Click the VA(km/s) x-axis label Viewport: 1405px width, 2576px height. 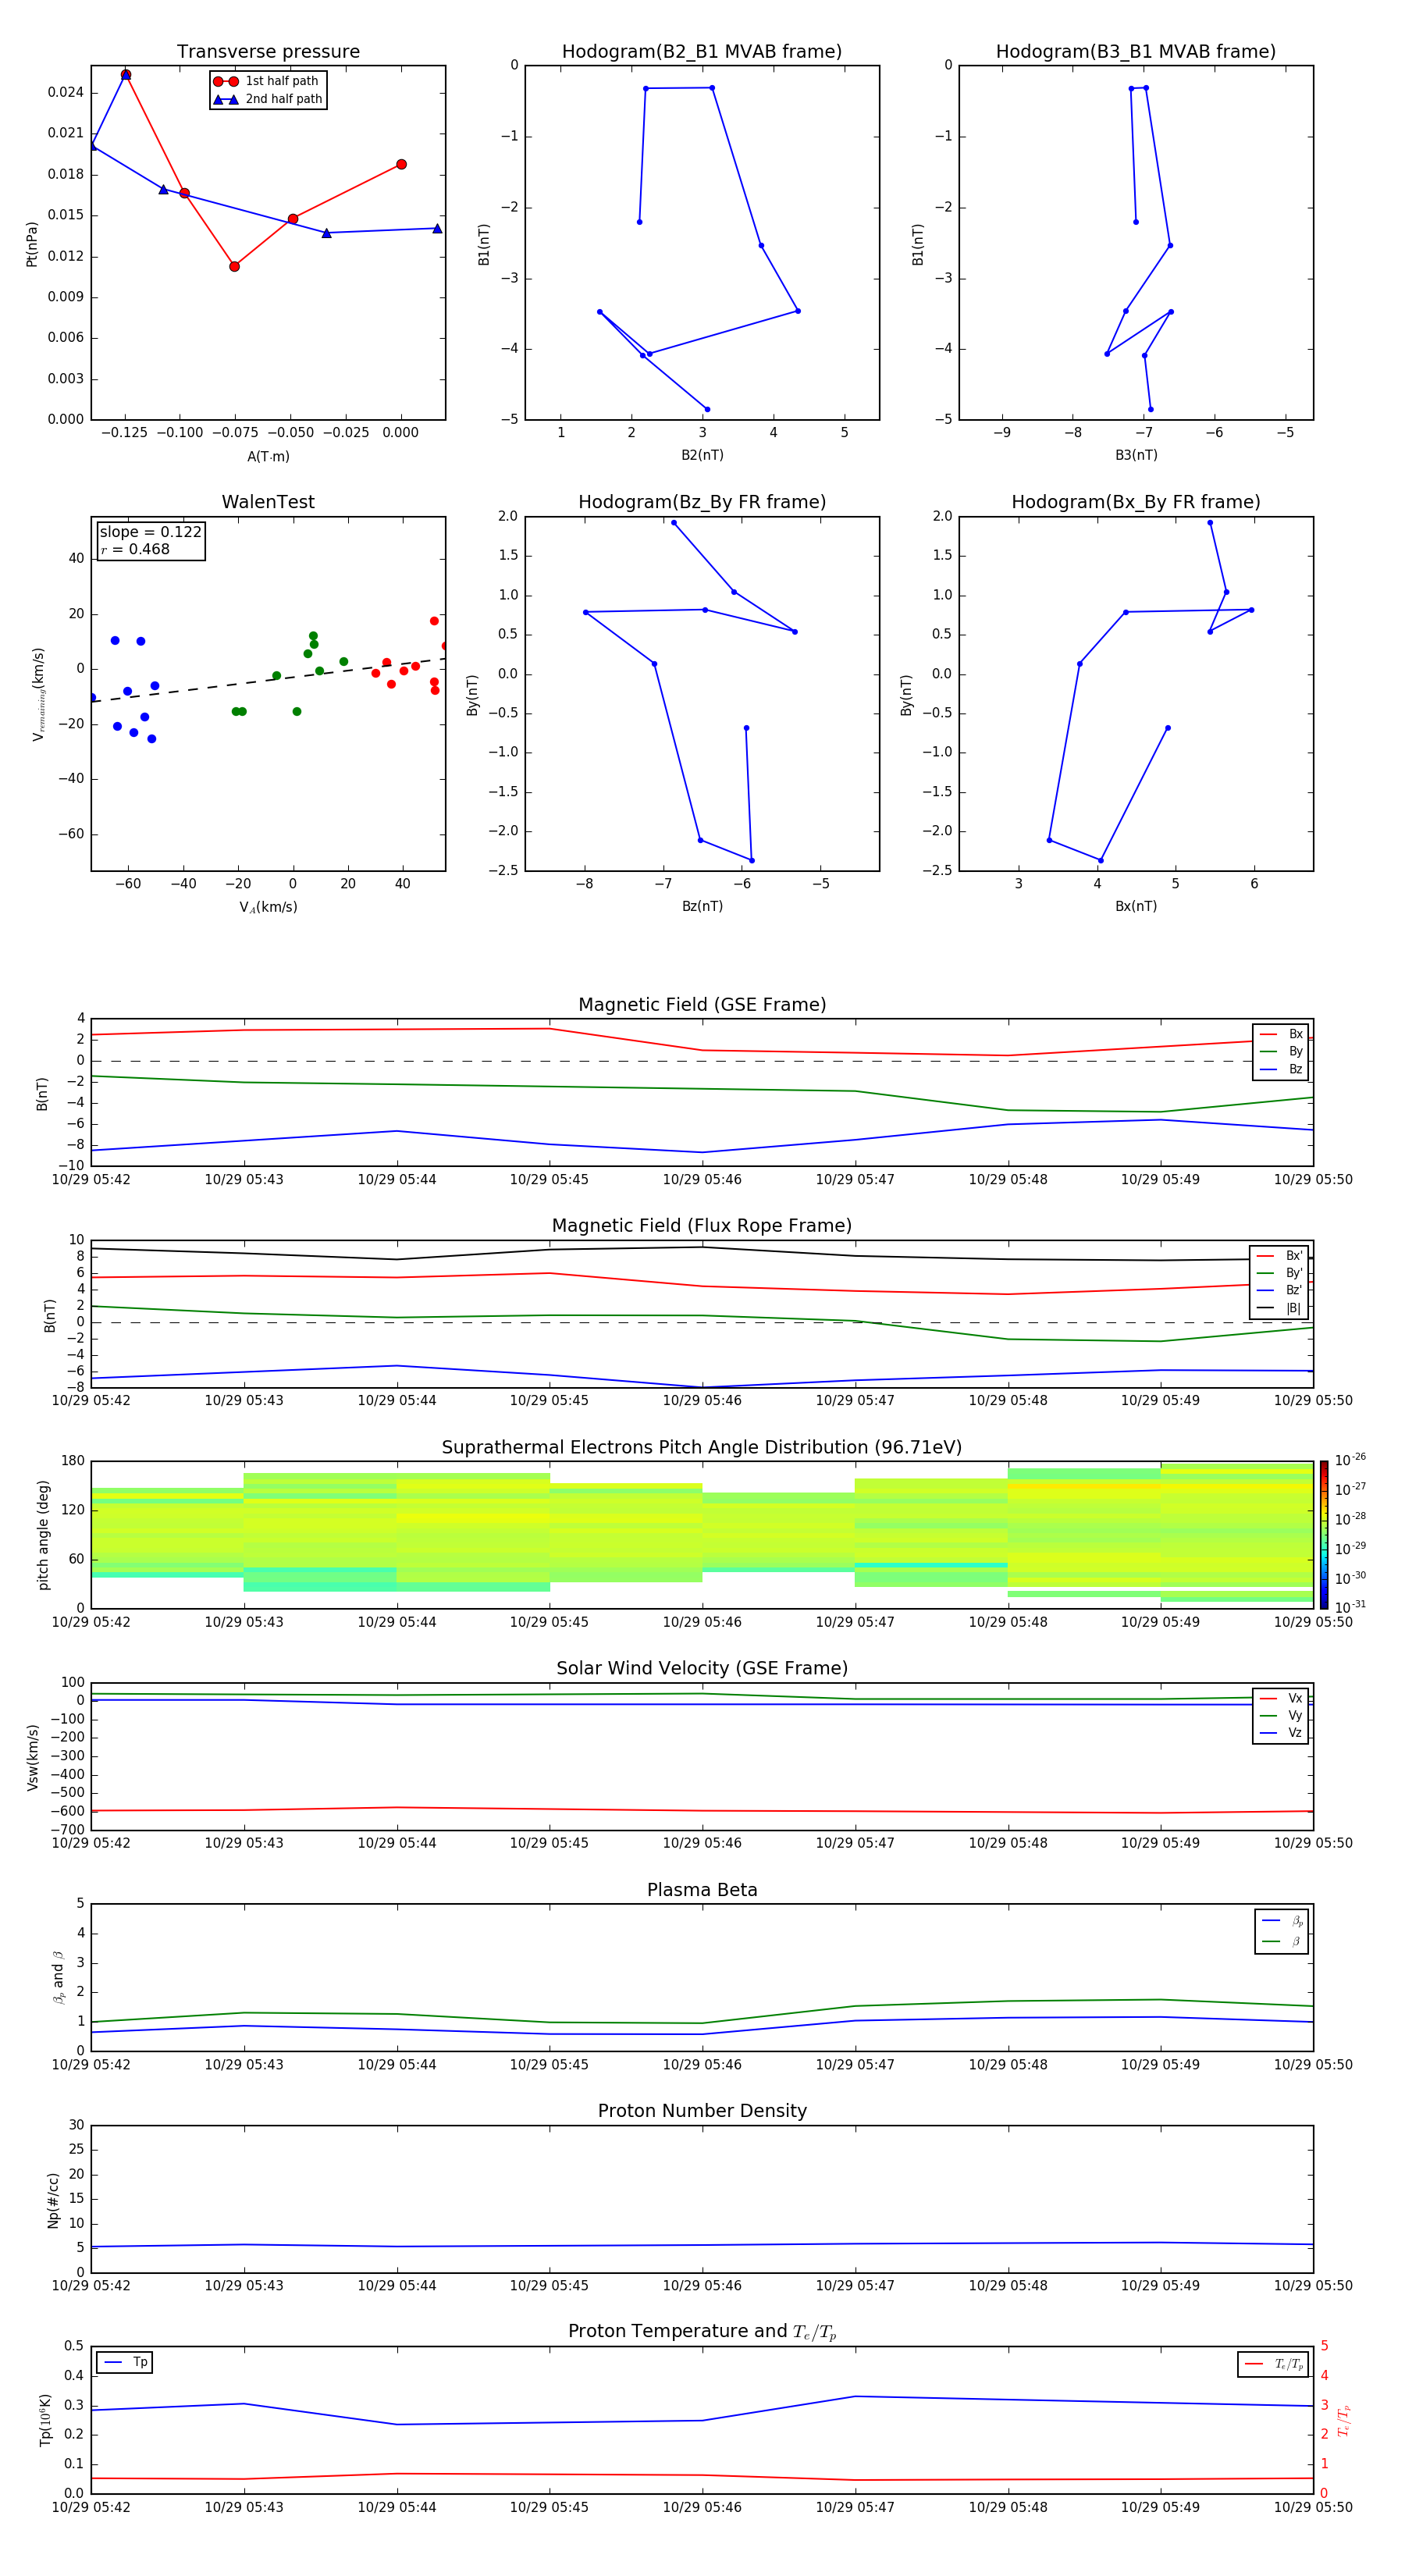click(x=268, y=907)
